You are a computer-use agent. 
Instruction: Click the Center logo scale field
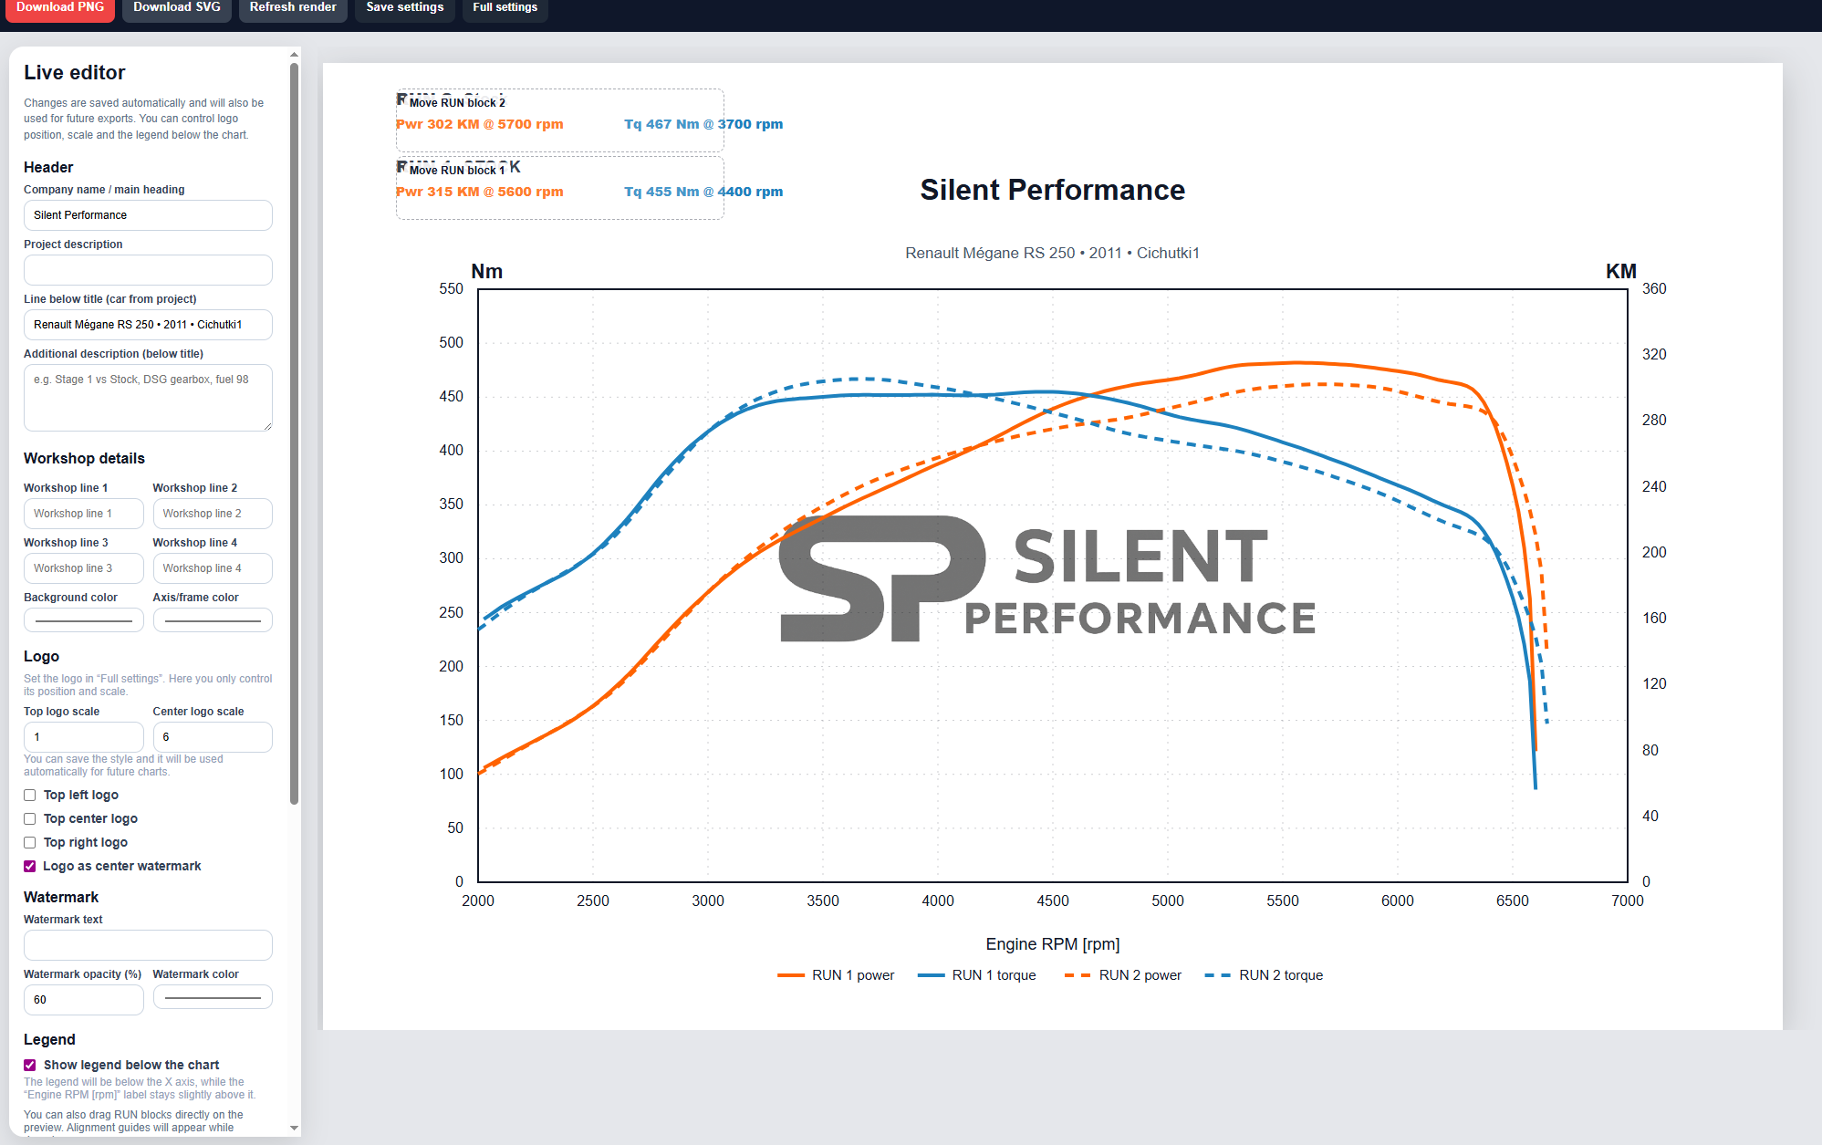[x=213, y=737]
